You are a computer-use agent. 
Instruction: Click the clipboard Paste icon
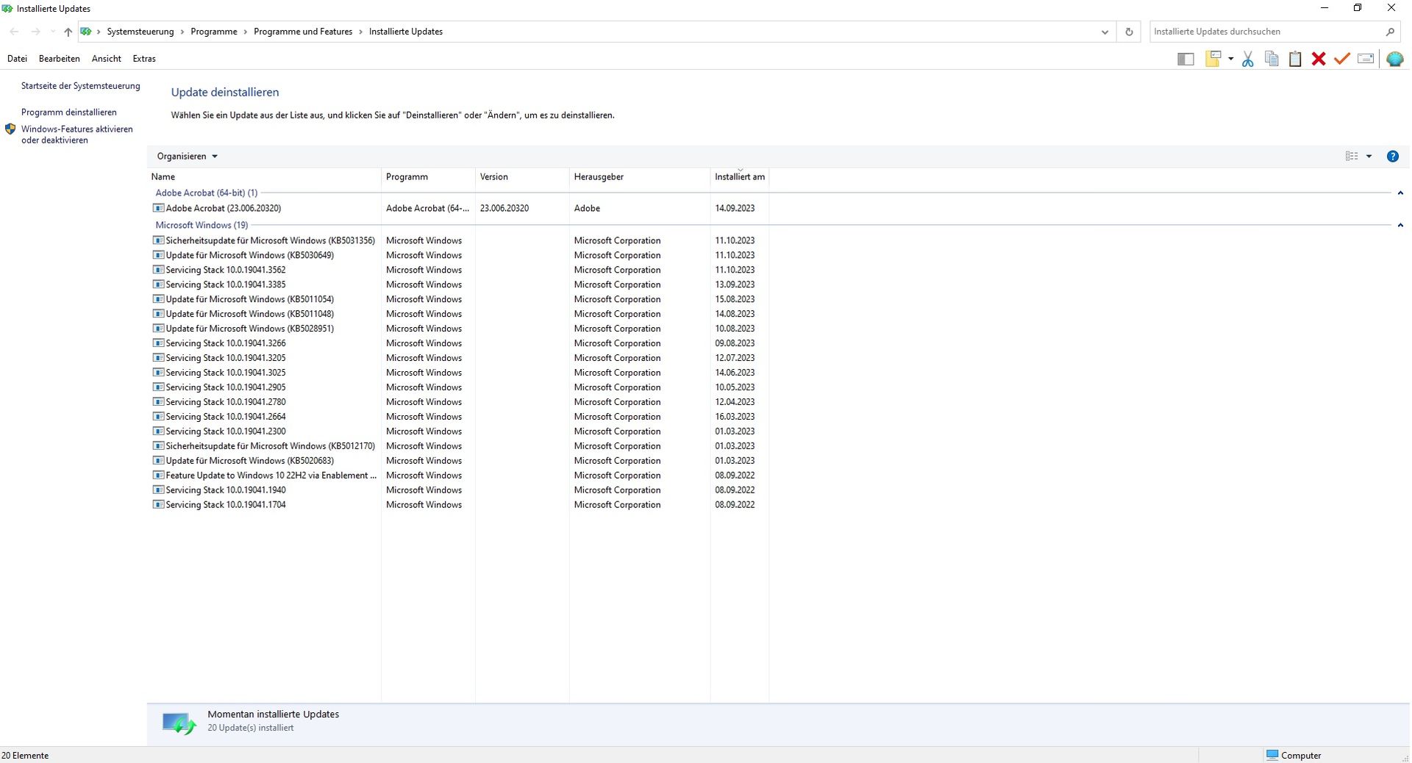click(1295, 60)
